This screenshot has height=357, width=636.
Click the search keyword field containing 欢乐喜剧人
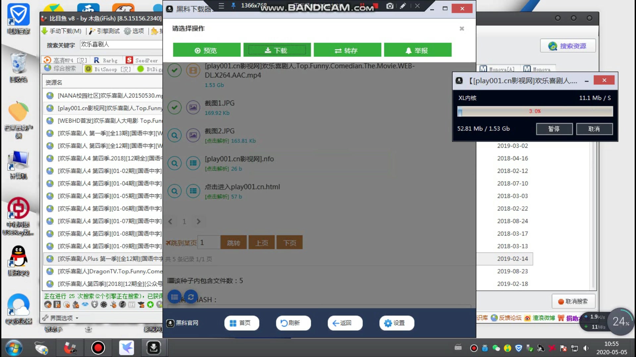coord(121,45)
